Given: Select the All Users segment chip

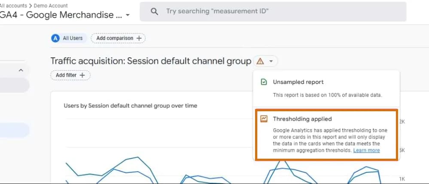Looking at the screenshot, I should (69, 38).
